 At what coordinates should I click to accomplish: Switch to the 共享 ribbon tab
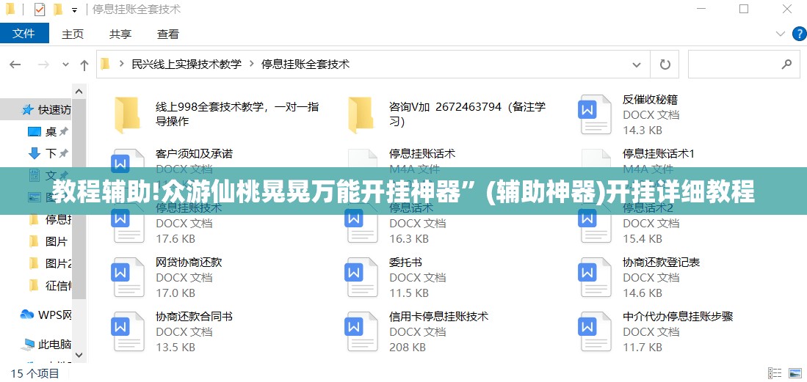pos(120,34)
